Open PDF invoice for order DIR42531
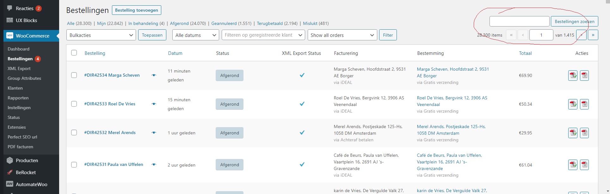Viewport: 610px width, 194px height. [573, 165]
